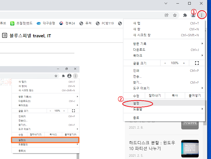Open the 대구은행 bookmark in bookmarks bar

pyautogui.click(x=46, y=23)
